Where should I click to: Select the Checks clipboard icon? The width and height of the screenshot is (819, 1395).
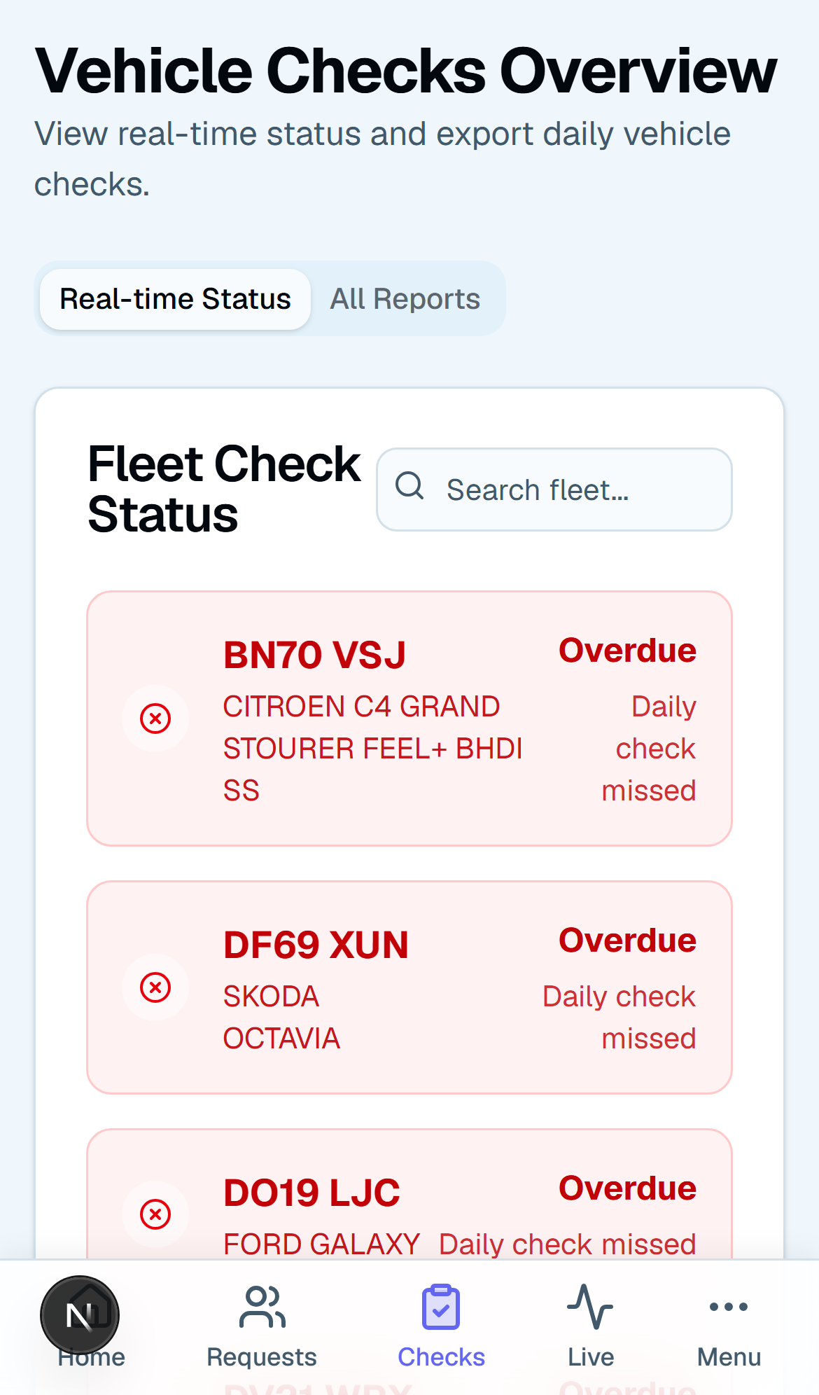[x=441, y=1307]
